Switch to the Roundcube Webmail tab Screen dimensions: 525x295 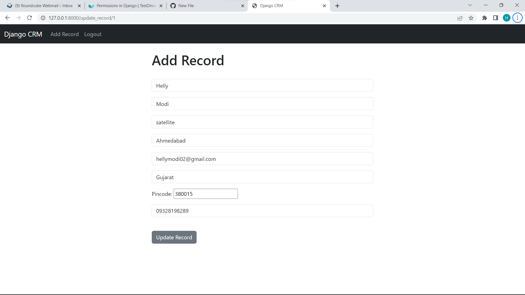tap(44, 5)
